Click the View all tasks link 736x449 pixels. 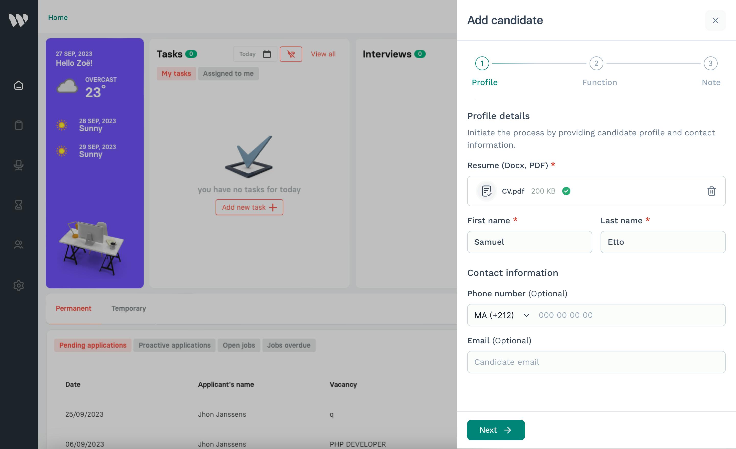click(323, 54)
